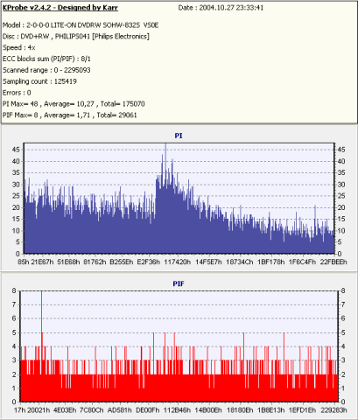Click the DE00Fh label on PIF axis
358x420 pixels.
(148, 410)
